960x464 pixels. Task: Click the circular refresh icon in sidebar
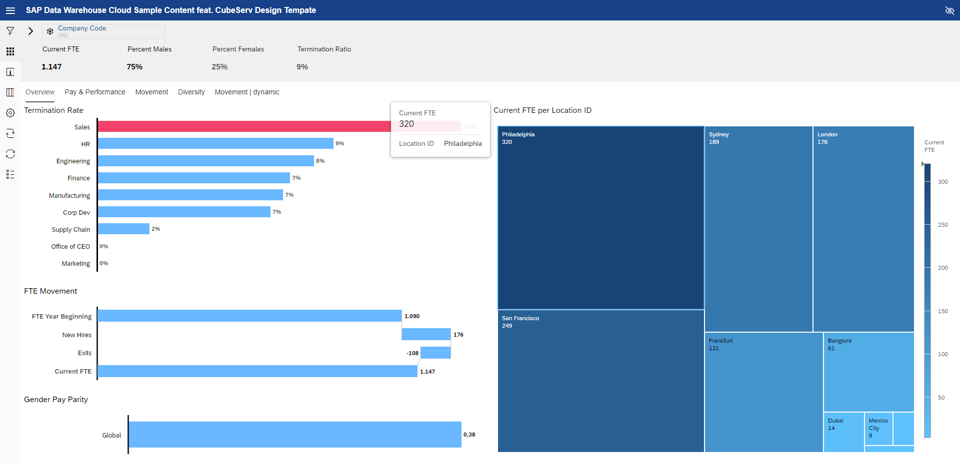(x=10, y=154)
